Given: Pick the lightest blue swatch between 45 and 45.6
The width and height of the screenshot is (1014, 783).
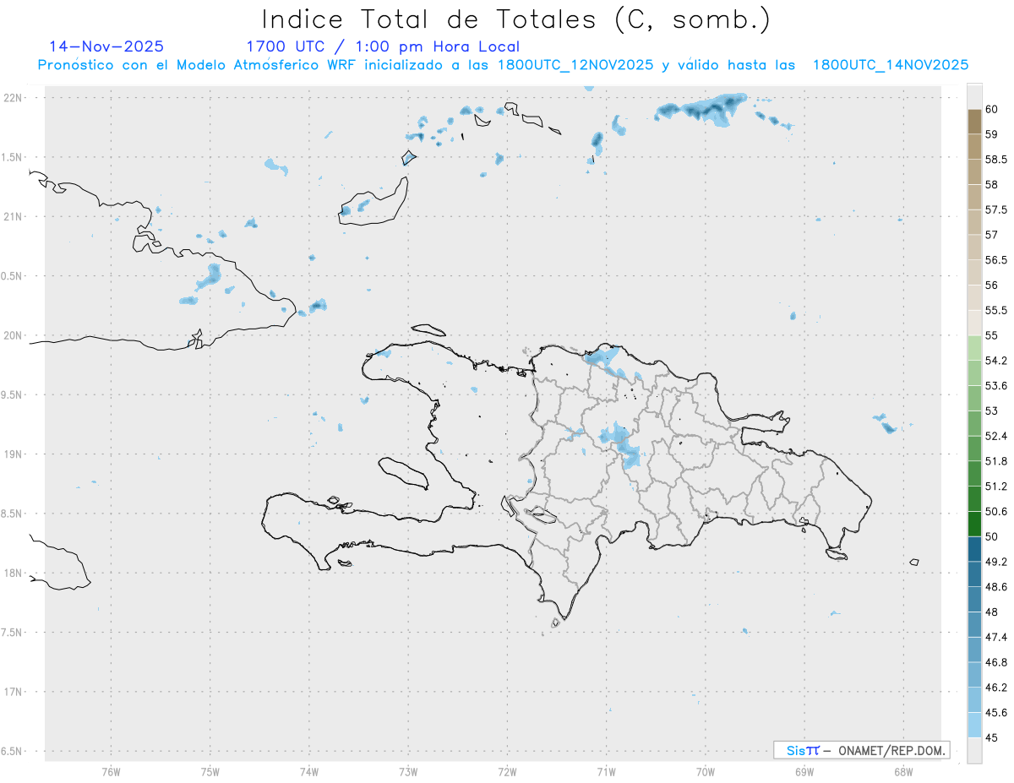Looking at the screenshot, I should (x=974, y=725).
